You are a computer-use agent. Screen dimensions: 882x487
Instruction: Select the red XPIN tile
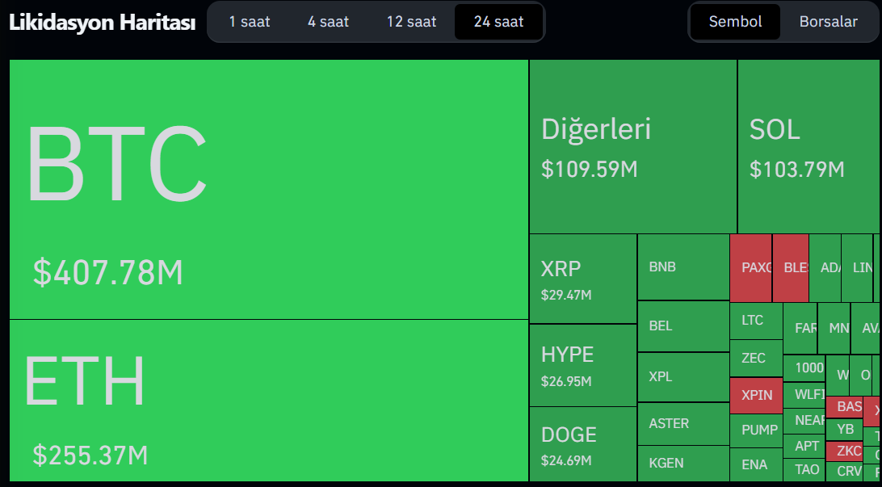pos(756,395)
